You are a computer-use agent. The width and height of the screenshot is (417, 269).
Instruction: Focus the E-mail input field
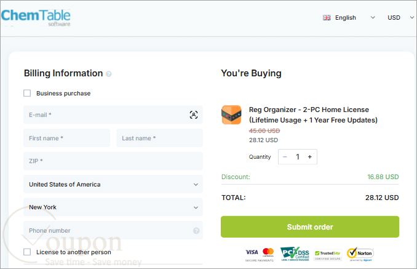click(113, 115)
